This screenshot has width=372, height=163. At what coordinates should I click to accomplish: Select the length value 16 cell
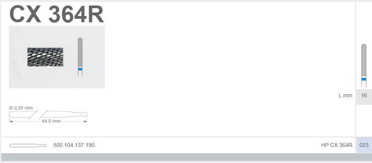(364, 96)
